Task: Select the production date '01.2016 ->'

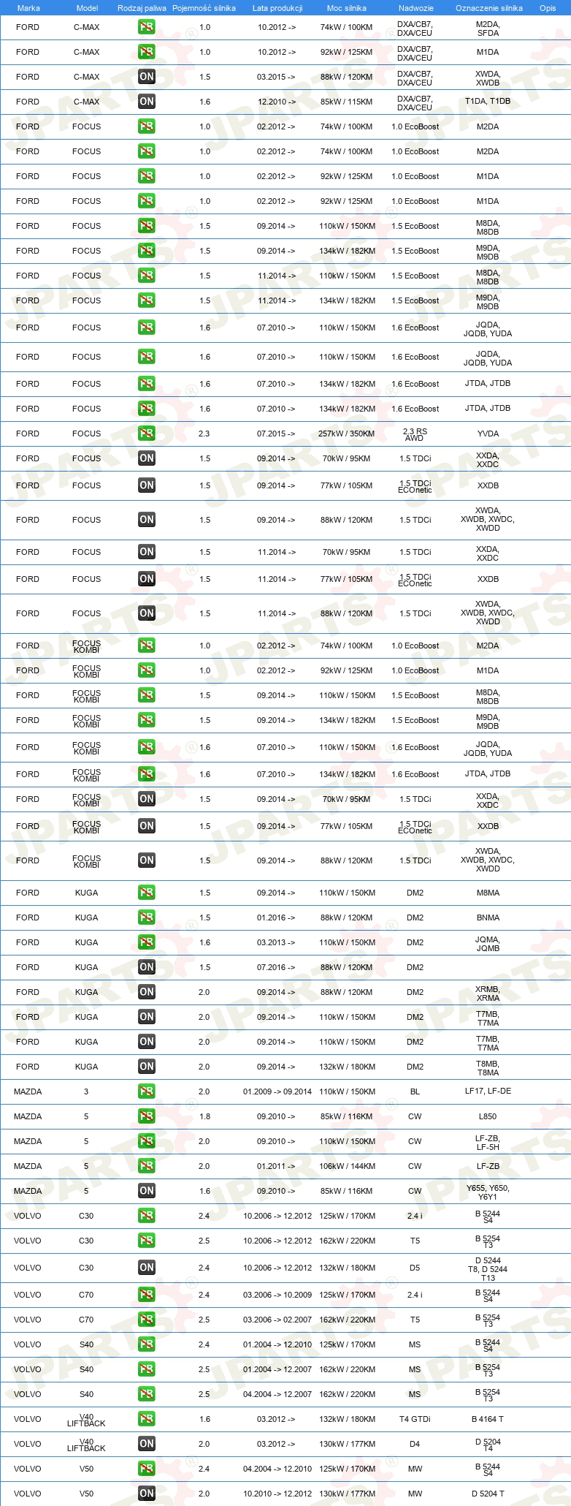Action: coord(276,917)
